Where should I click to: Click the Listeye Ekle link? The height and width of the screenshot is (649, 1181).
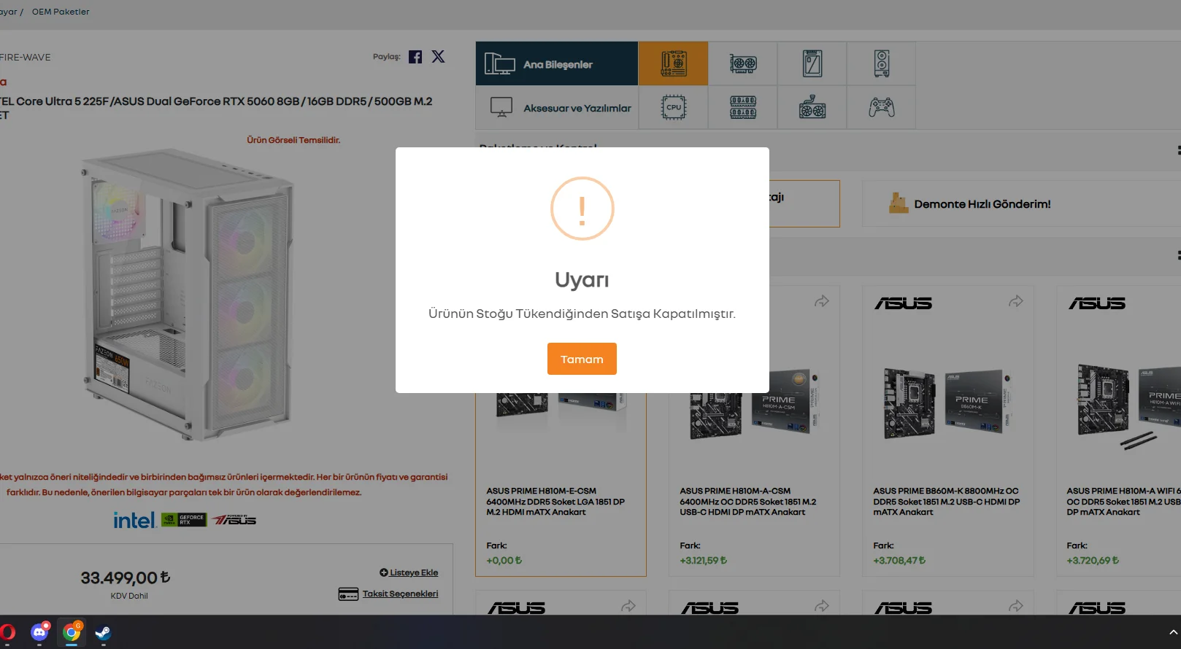click(409, 572)
